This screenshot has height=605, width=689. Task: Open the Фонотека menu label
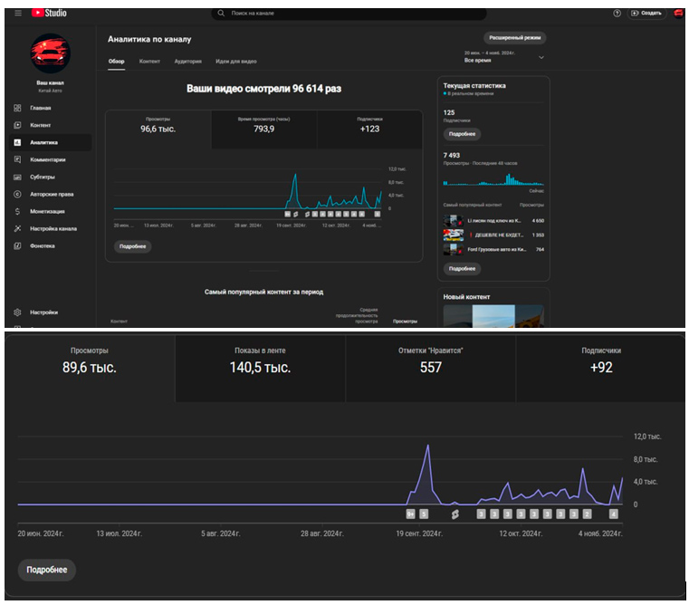coord(43,245)
